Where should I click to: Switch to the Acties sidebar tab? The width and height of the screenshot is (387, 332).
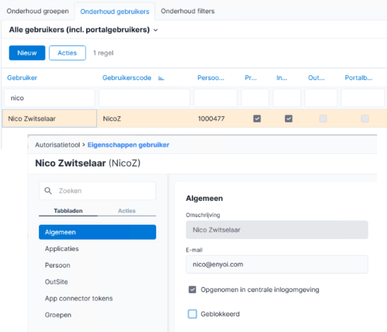point(127,211)
